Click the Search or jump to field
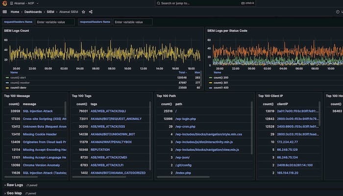This screenshot has width=343, height=196. (x=205, y=3)
